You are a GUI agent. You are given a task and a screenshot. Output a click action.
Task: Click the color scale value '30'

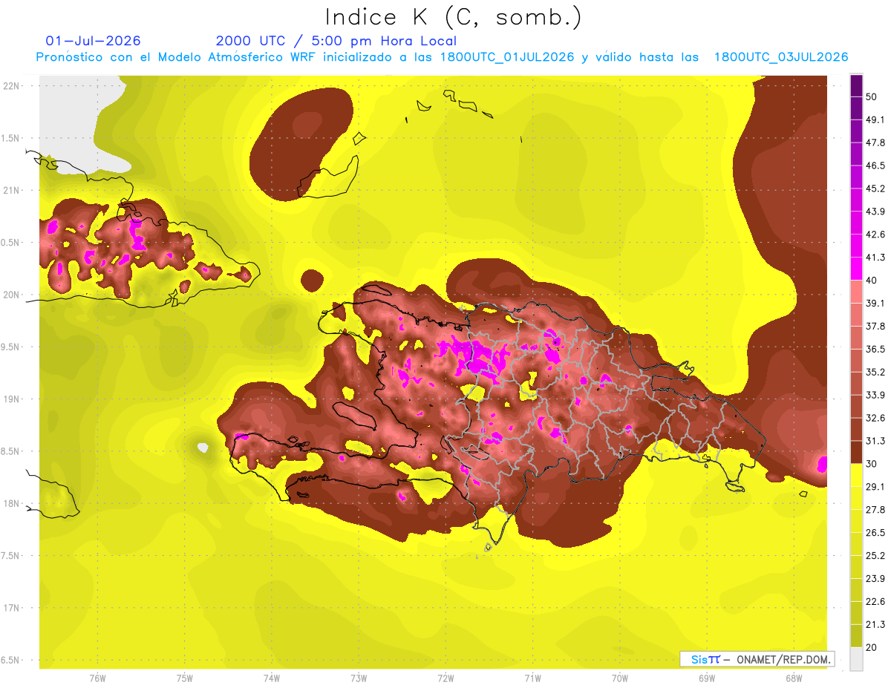point(872,464)
